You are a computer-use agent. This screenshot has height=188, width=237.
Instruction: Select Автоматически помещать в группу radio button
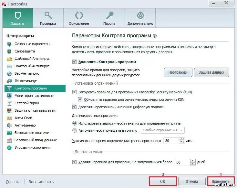point(75,130)
